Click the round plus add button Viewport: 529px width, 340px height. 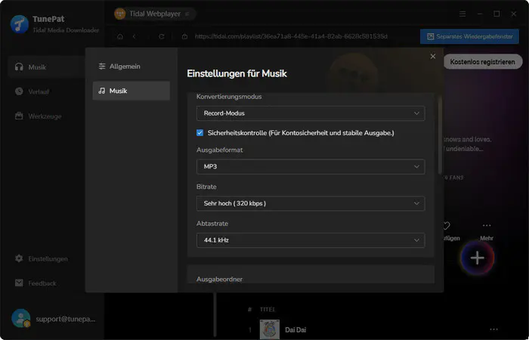coord(478,258)
